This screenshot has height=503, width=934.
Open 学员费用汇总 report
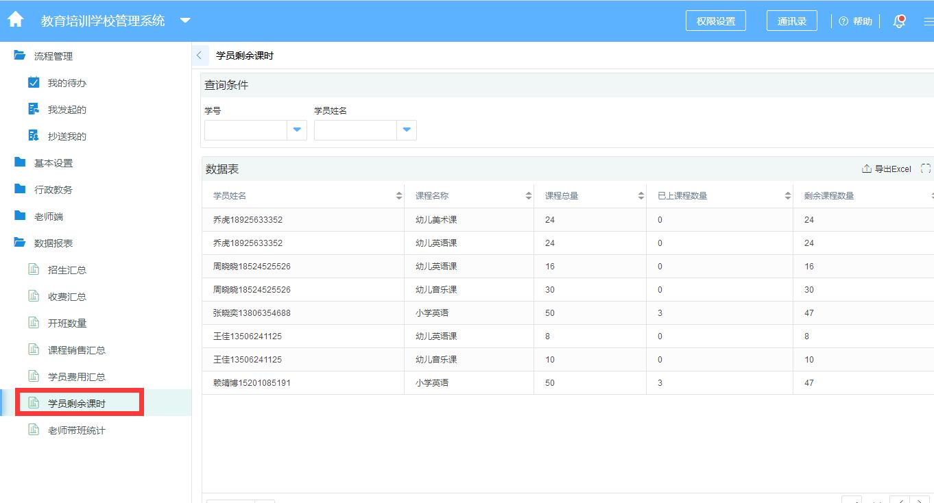(x=77, y=377)
